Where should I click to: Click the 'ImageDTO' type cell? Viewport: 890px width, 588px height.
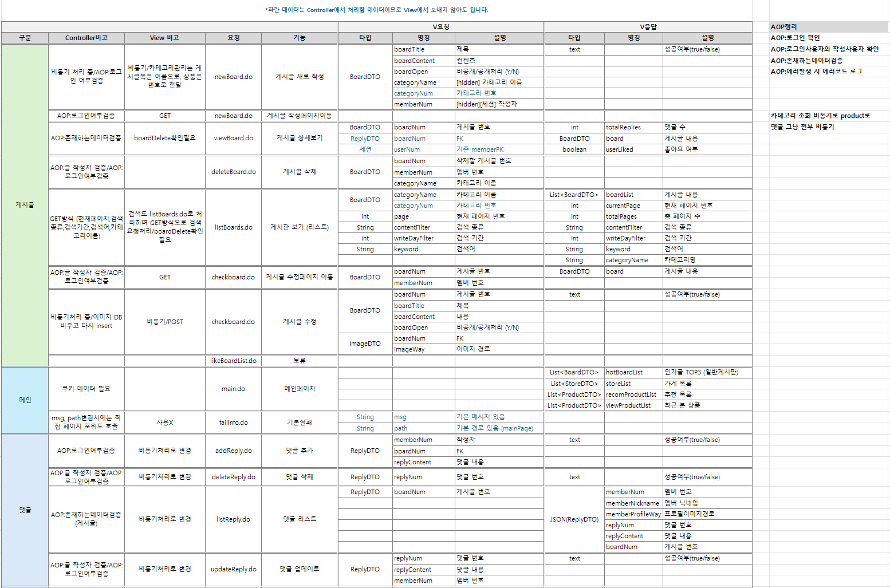tap(365, 344)
